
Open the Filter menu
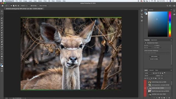45,1
